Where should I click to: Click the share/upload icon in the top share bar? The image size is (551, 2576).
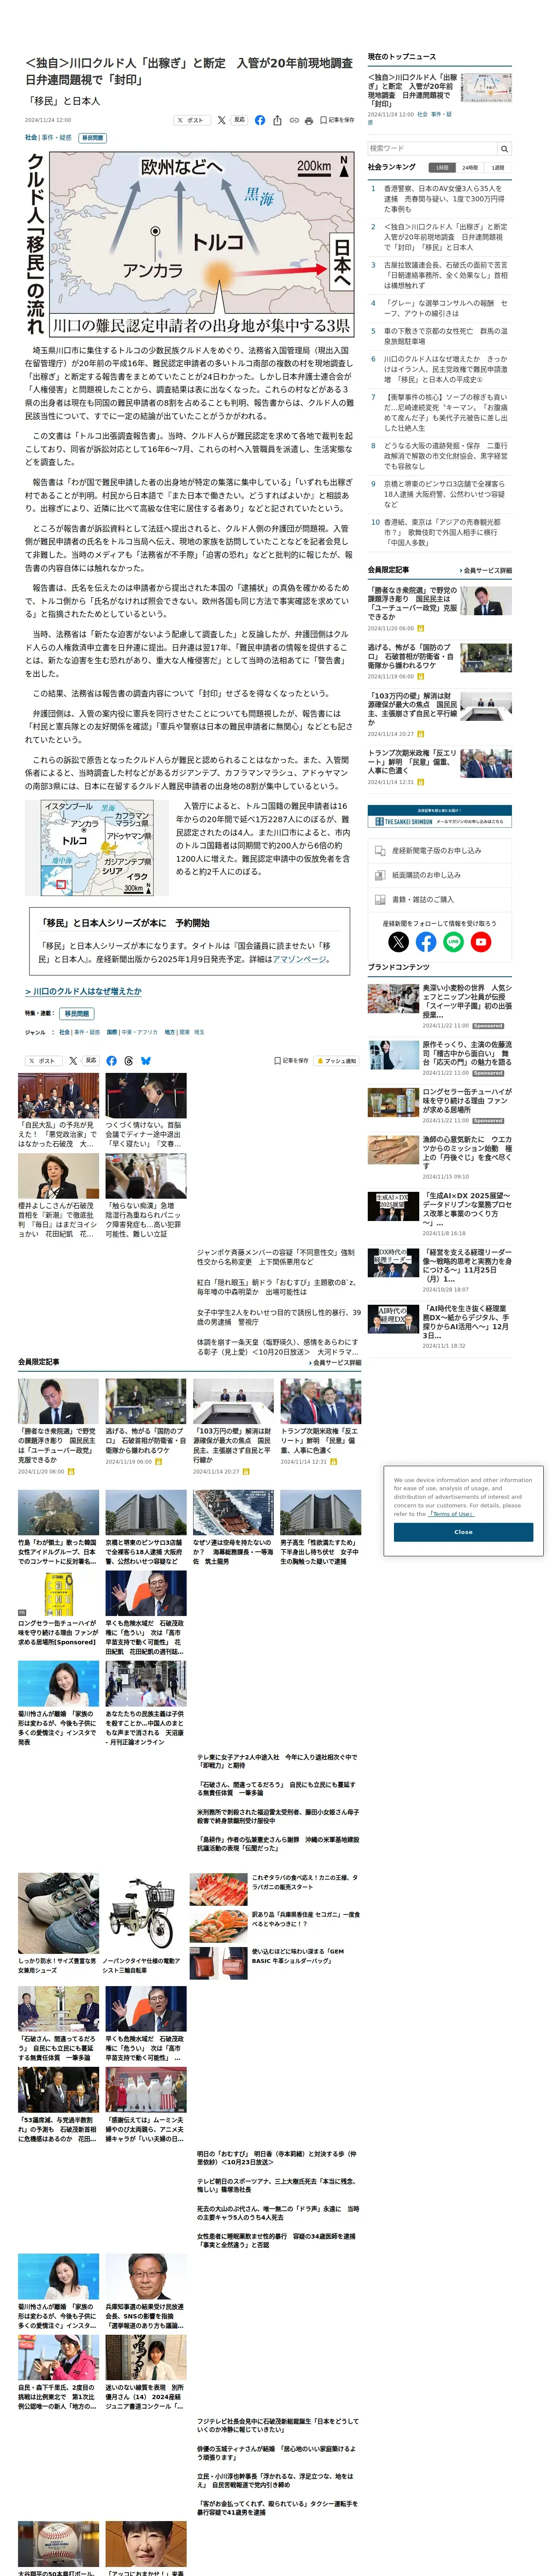[x=277, y=120]
